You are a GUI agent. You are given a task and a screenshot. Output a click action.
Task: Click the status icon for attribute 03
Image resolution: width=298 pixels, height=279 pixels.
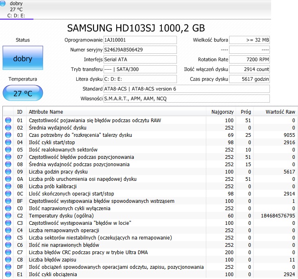click(x=8, y=135)
